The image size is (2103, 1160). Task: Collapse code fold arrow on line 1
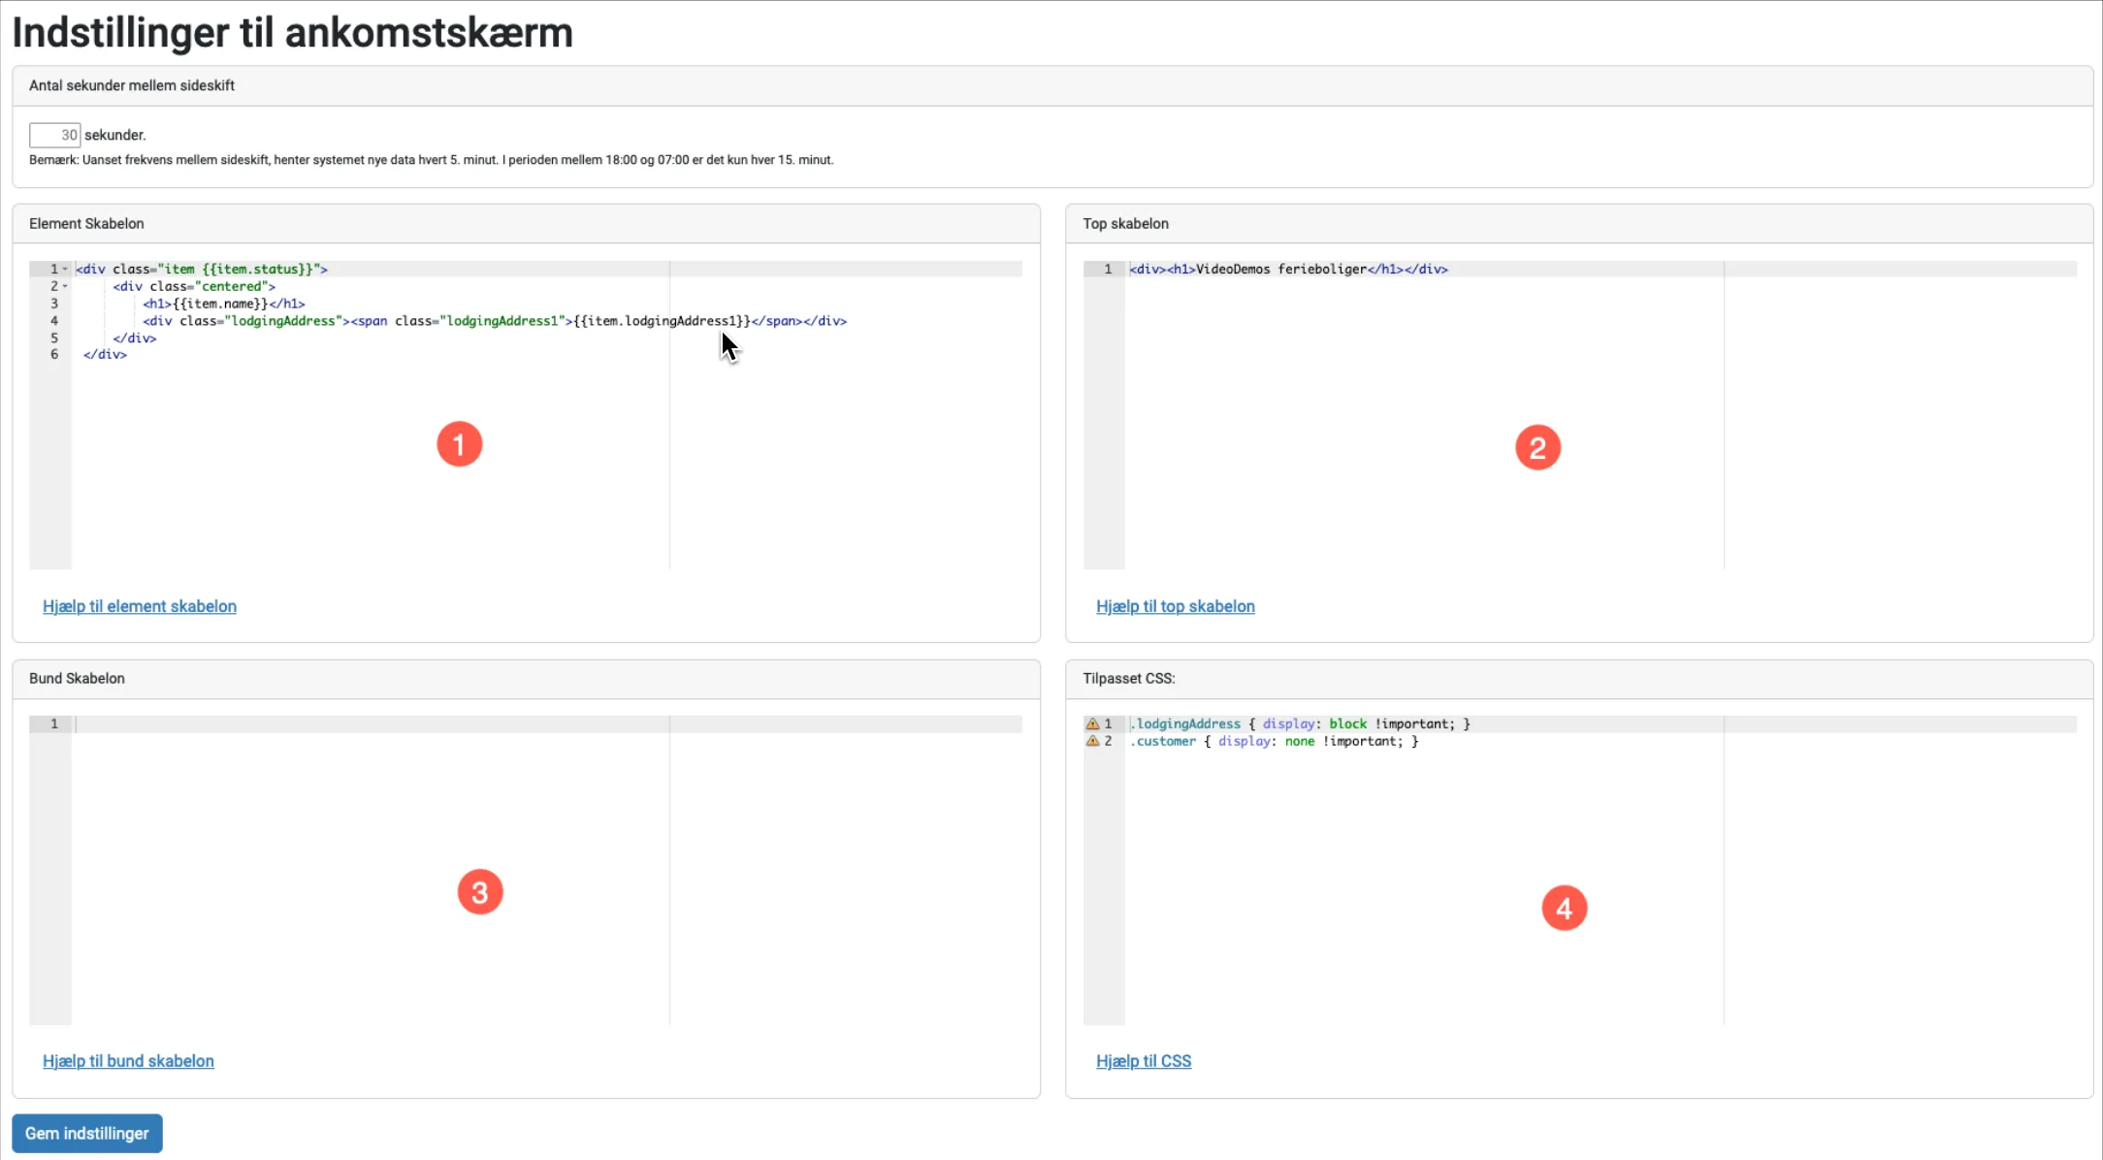[65, 270]
